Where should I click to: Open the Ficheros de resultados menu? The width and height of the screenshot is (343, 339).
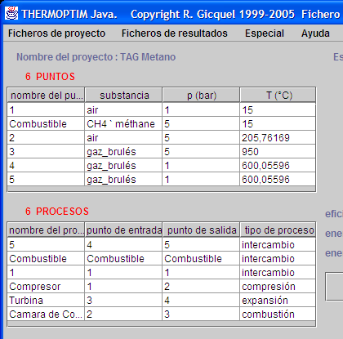pos(175,33)
